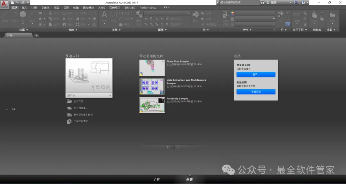
Task: Select the Polyline tool
Action: [x=14, y=15]
